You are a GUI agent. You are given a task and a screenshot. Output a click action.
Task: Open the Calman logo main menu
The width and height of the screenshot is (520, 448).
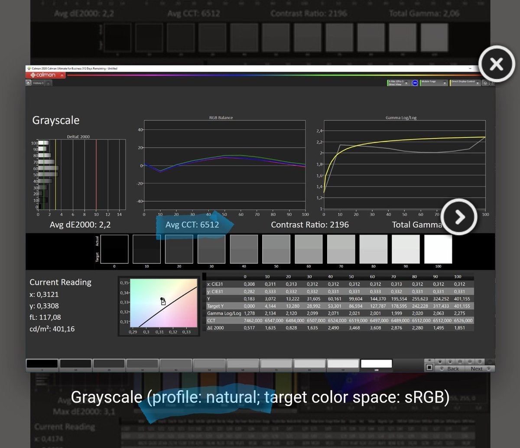click(45, 75)
